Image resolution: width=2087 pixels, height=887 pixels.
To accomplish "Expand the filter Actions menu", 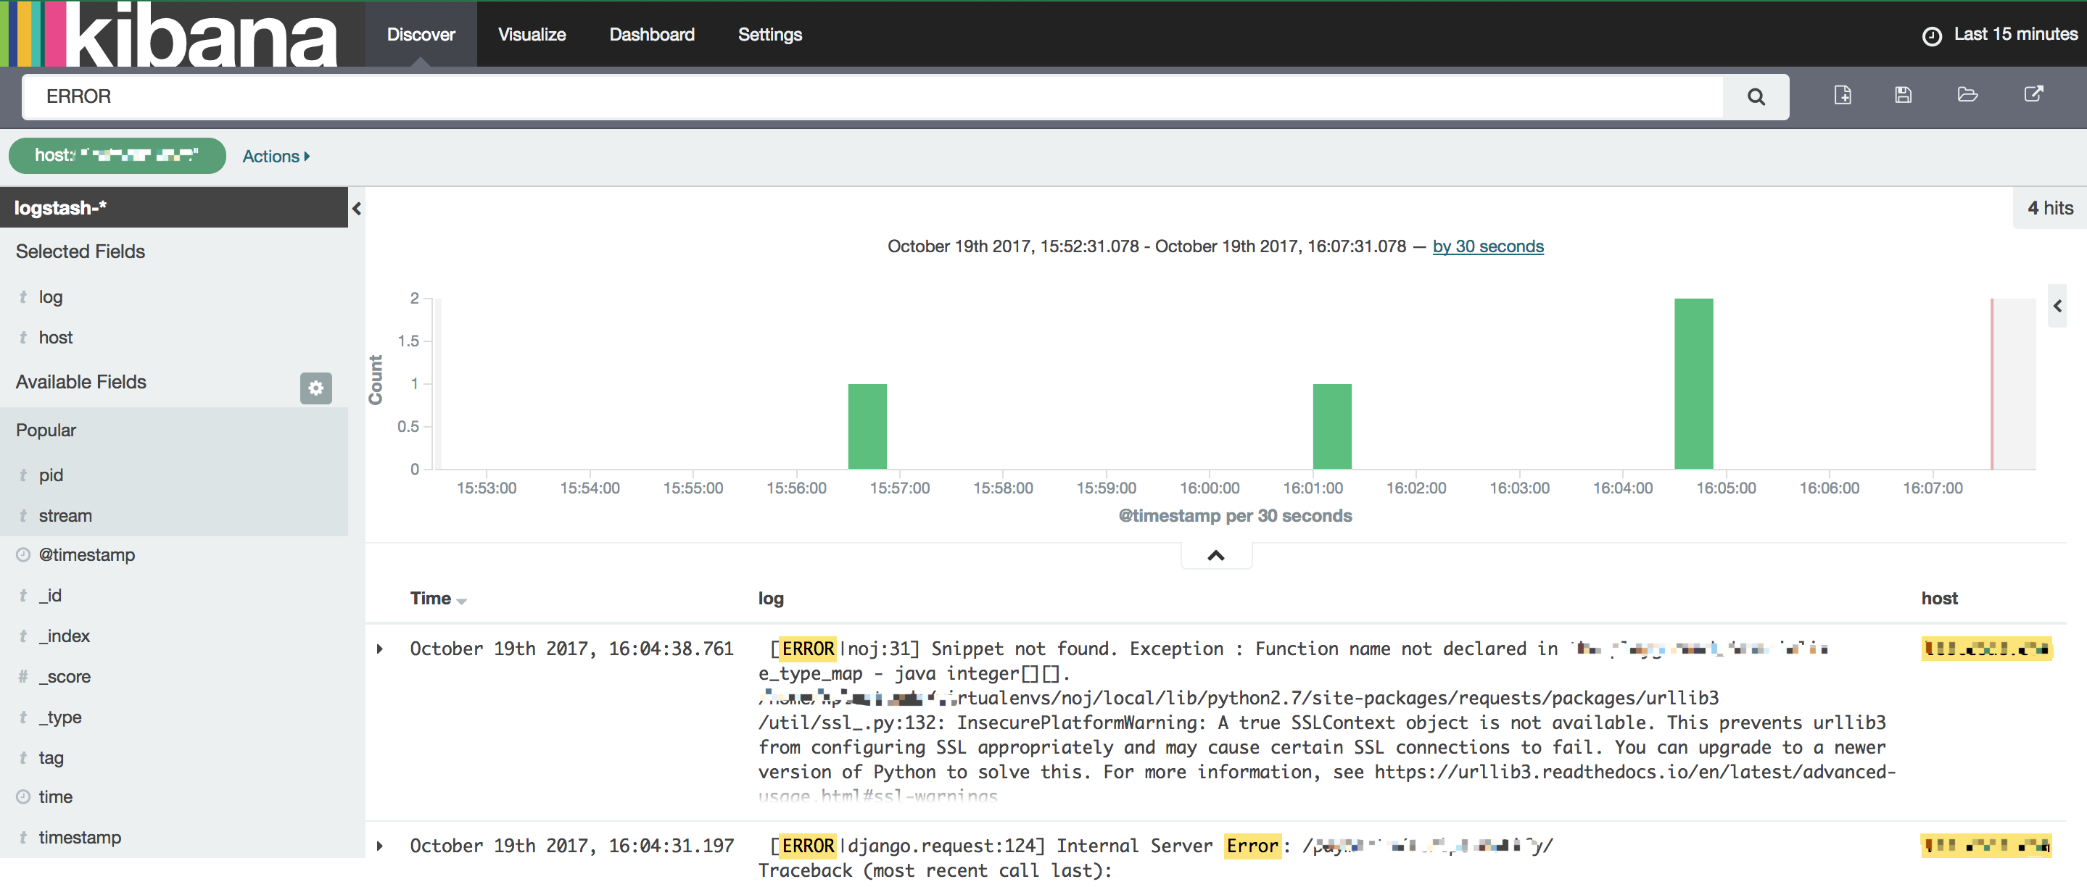I will point(276,157).
